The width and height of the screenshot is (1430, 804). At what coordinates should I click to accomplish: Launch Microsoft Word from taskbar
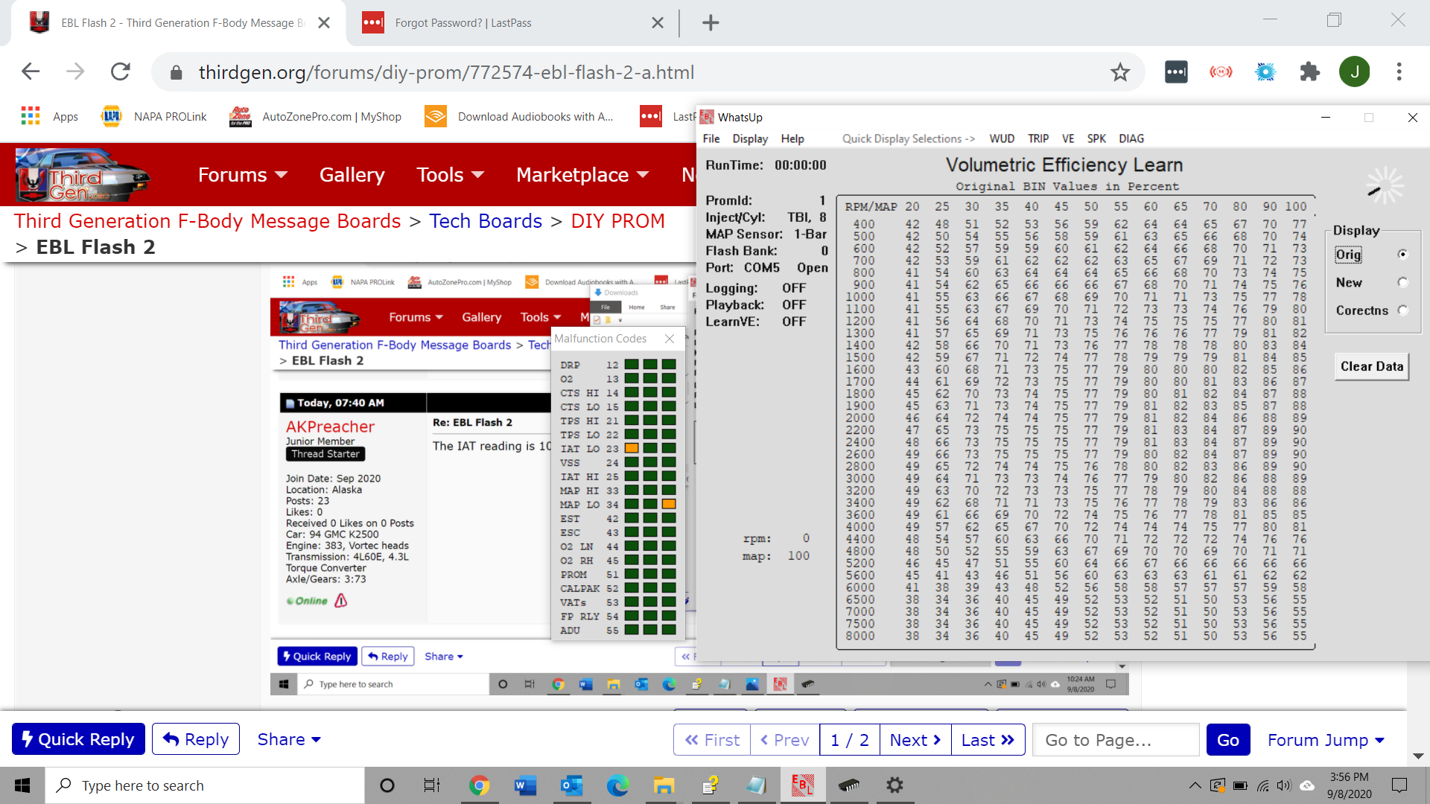(x=525, y=785)
